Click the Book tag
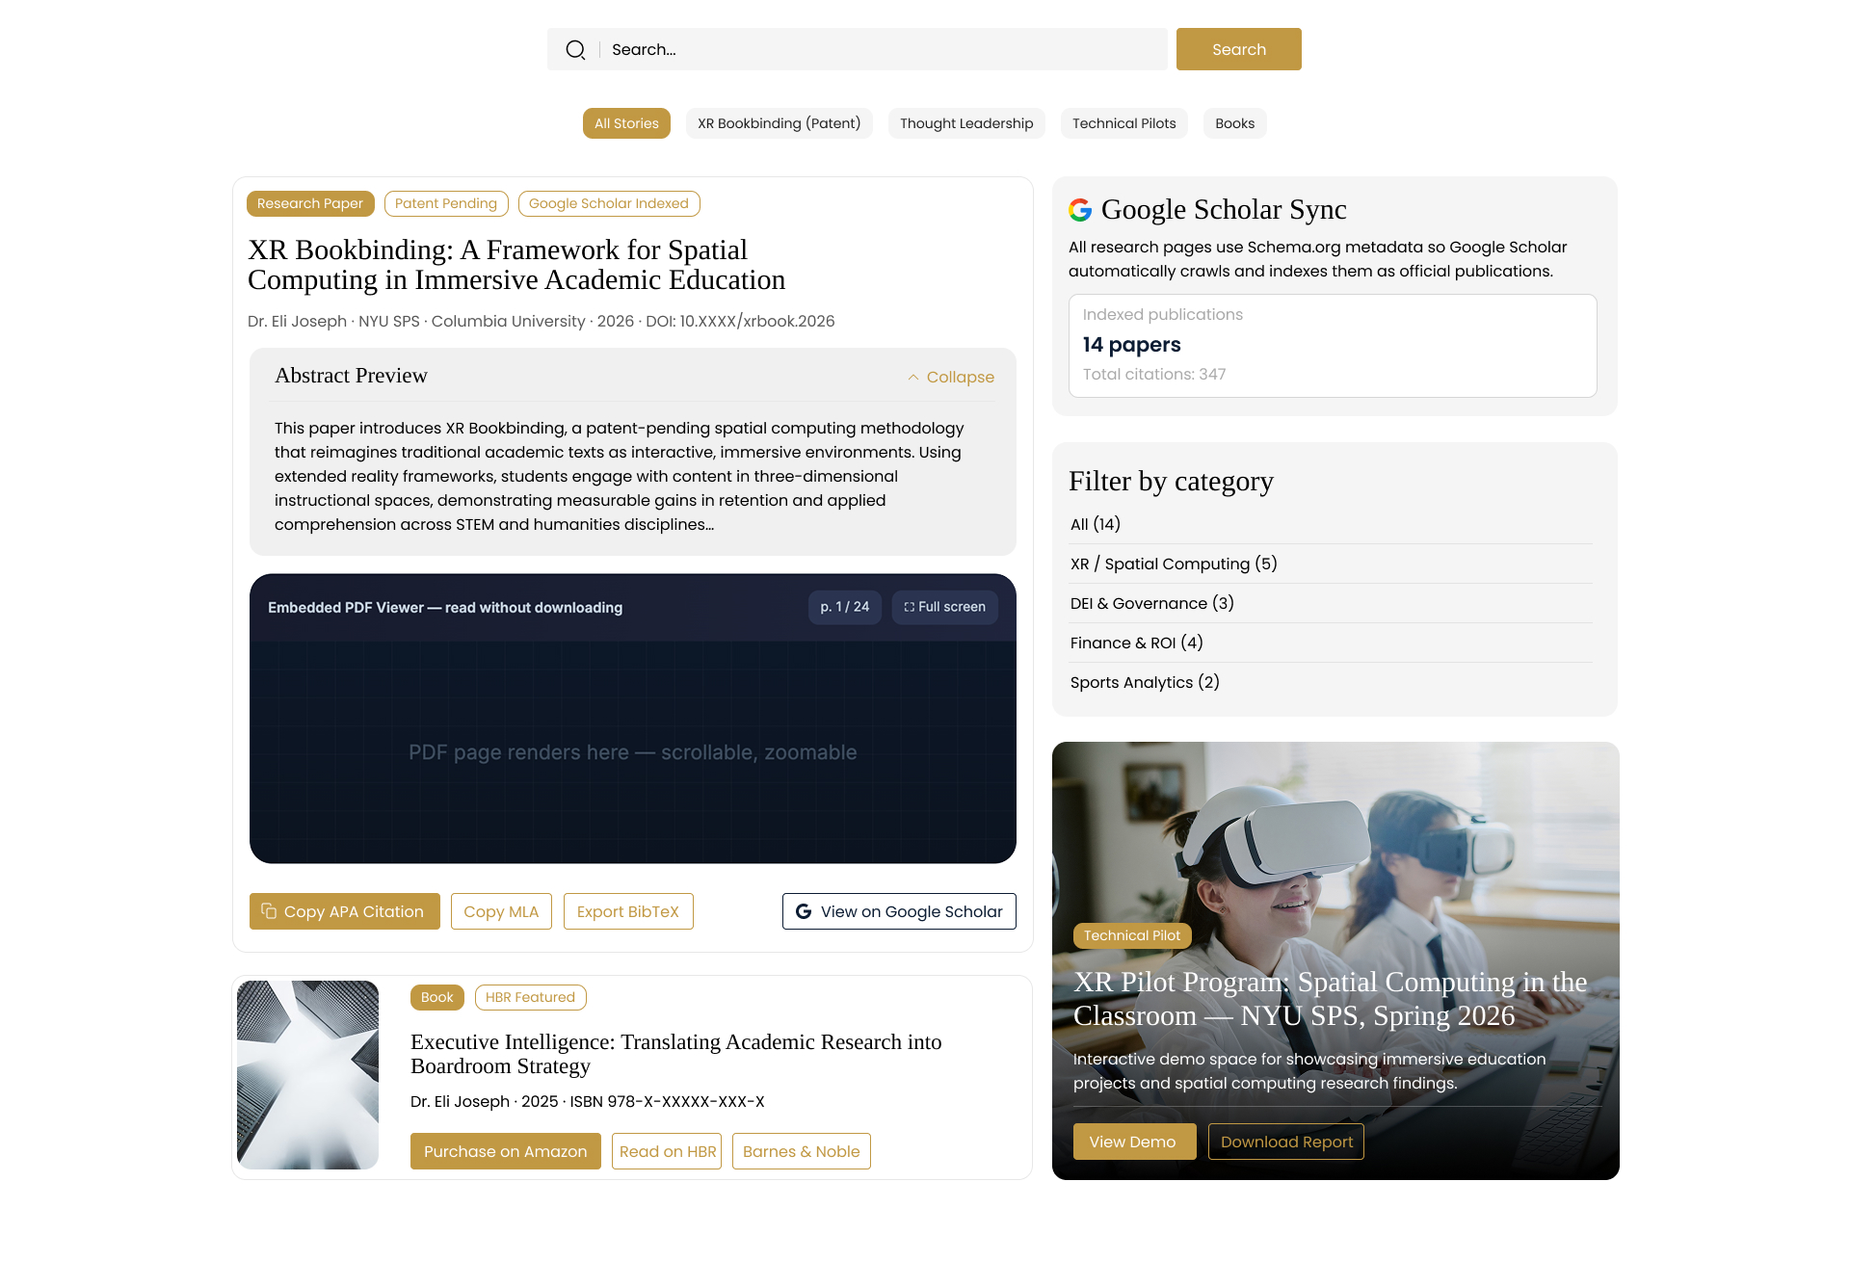This screenshot has width=1850, height=1287. coord(436,997)
